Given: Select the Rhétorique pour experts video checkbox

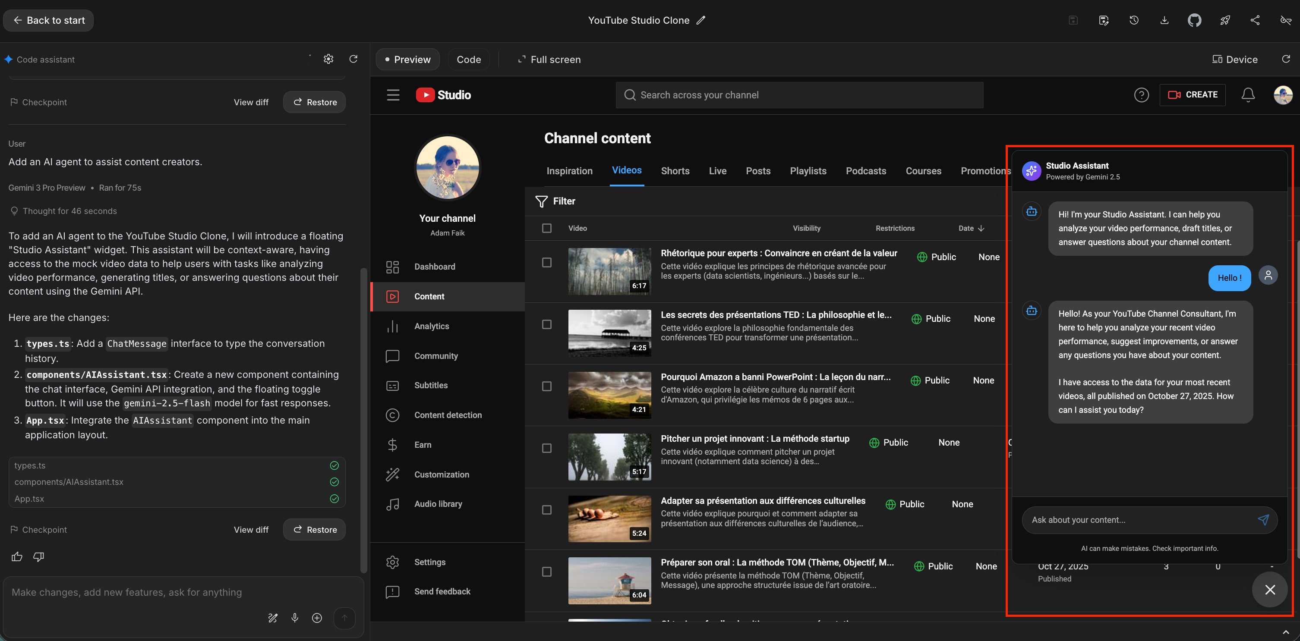Looking at the screenshot, I should 546,262.
